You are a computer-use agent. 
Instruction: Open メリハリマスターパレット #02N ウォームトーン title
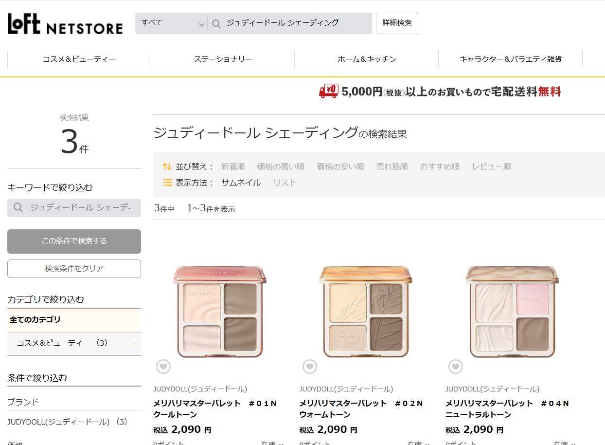[361, 409]
